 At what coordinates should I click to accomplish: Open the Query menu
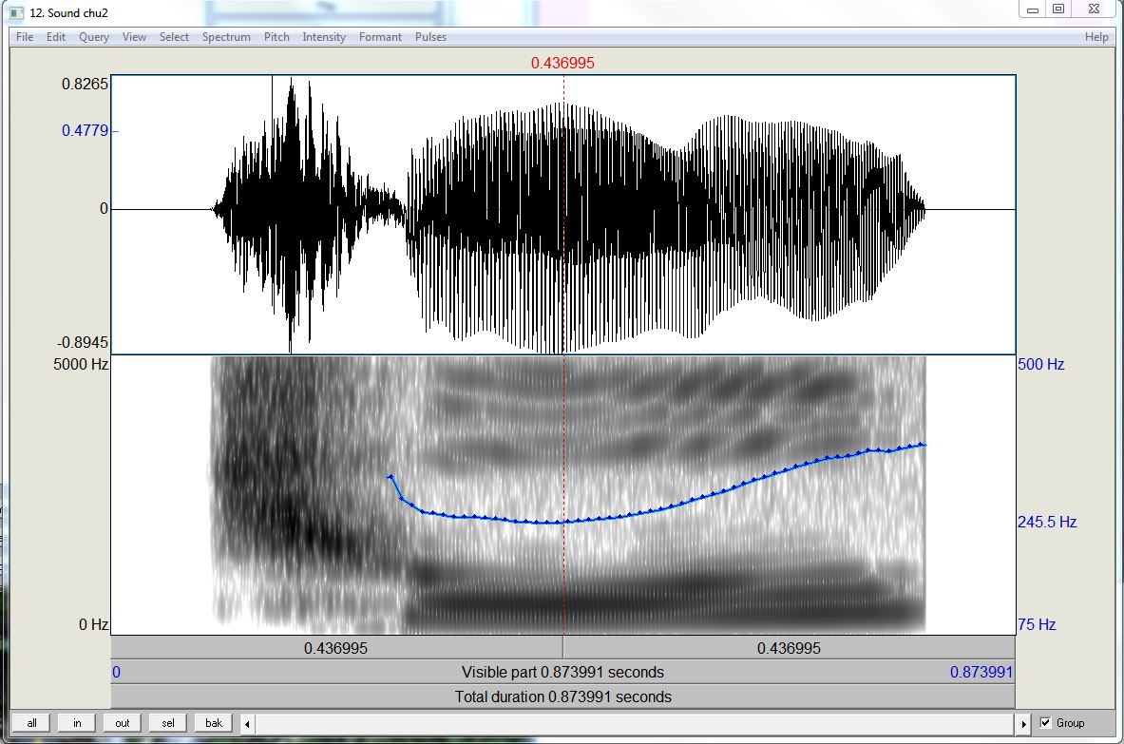point(94,36)
